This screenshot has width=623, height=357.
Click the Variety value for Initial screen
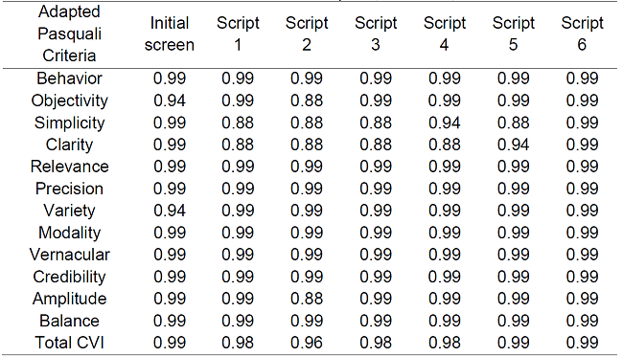pyautogui.click(x=170, y=211)
